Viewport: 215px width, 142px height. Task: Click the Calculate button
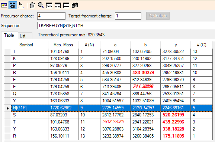pos(158,16)
